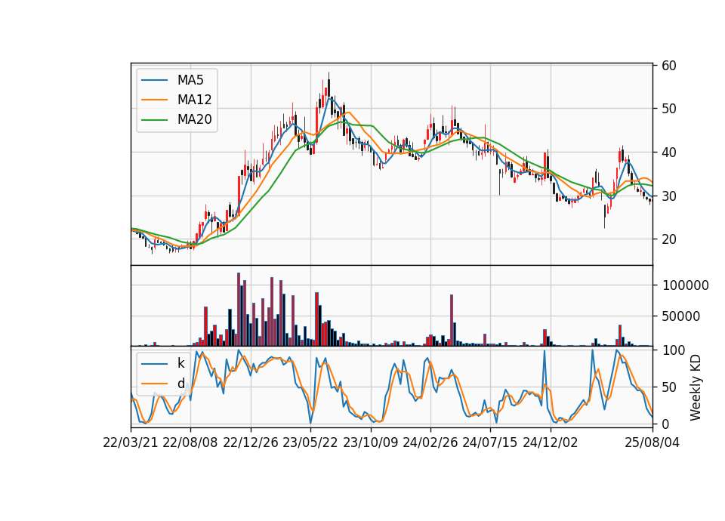This screenshot has height=521, width=725.
Task: Click the 23/05/22 date label
Action: (x=310, y=442)
